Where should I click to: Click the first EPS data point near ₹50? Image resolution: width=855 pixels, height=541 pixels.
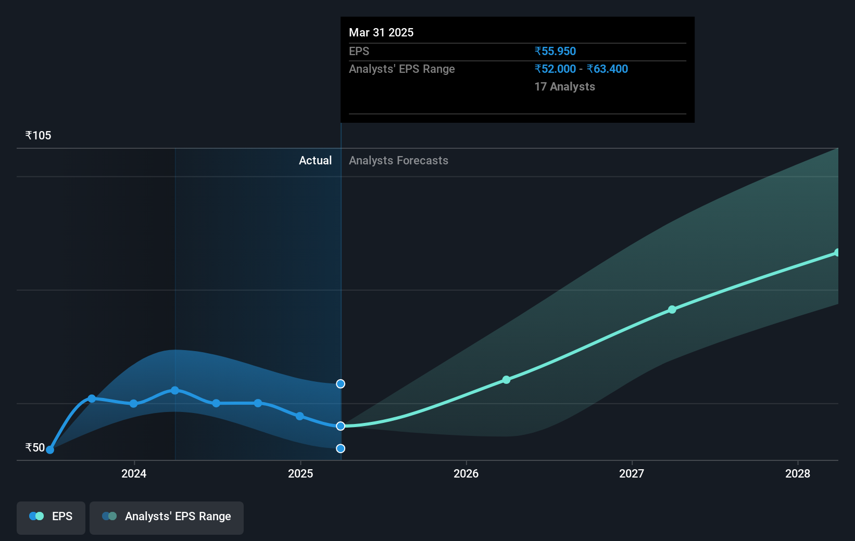50,450
